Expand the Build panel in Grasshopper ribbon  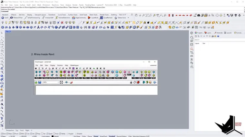[38, 78]
